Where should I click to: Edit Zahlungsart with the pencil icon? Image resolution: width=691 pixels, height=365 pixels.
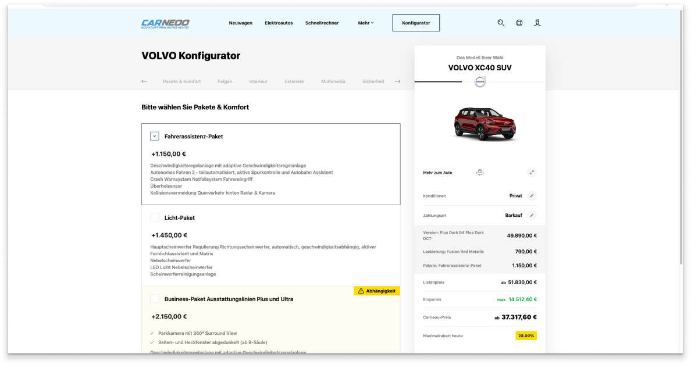tap(532, 215)
